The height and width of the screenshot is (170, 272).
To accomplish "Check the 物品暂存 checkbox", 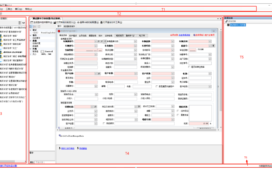I will click(x=104, y=123).
